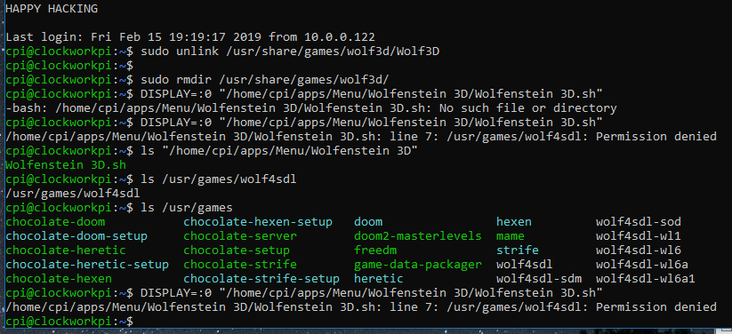Screen dimensions: 732x334
Task: Click the 'chocolate-doom' entry in listing
Action: 55,221
